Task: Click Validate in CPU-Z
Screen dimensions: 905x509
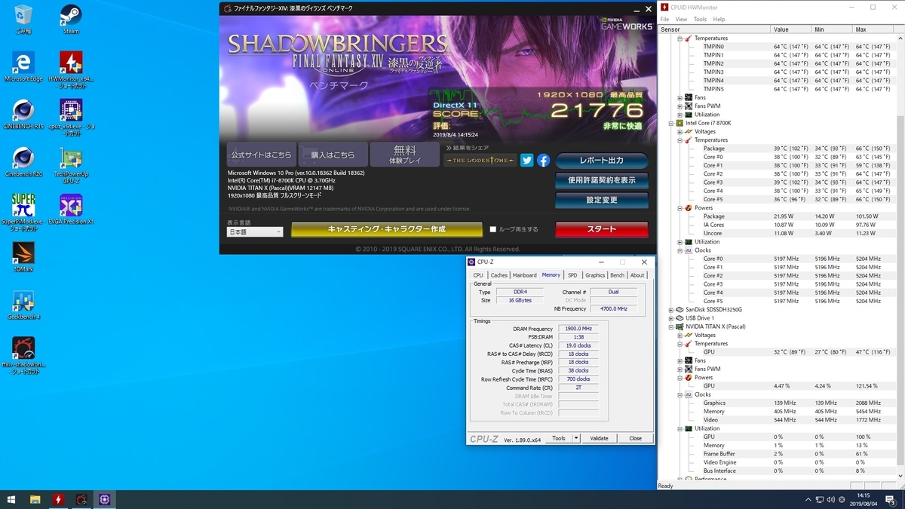Action: coord(599,438)
